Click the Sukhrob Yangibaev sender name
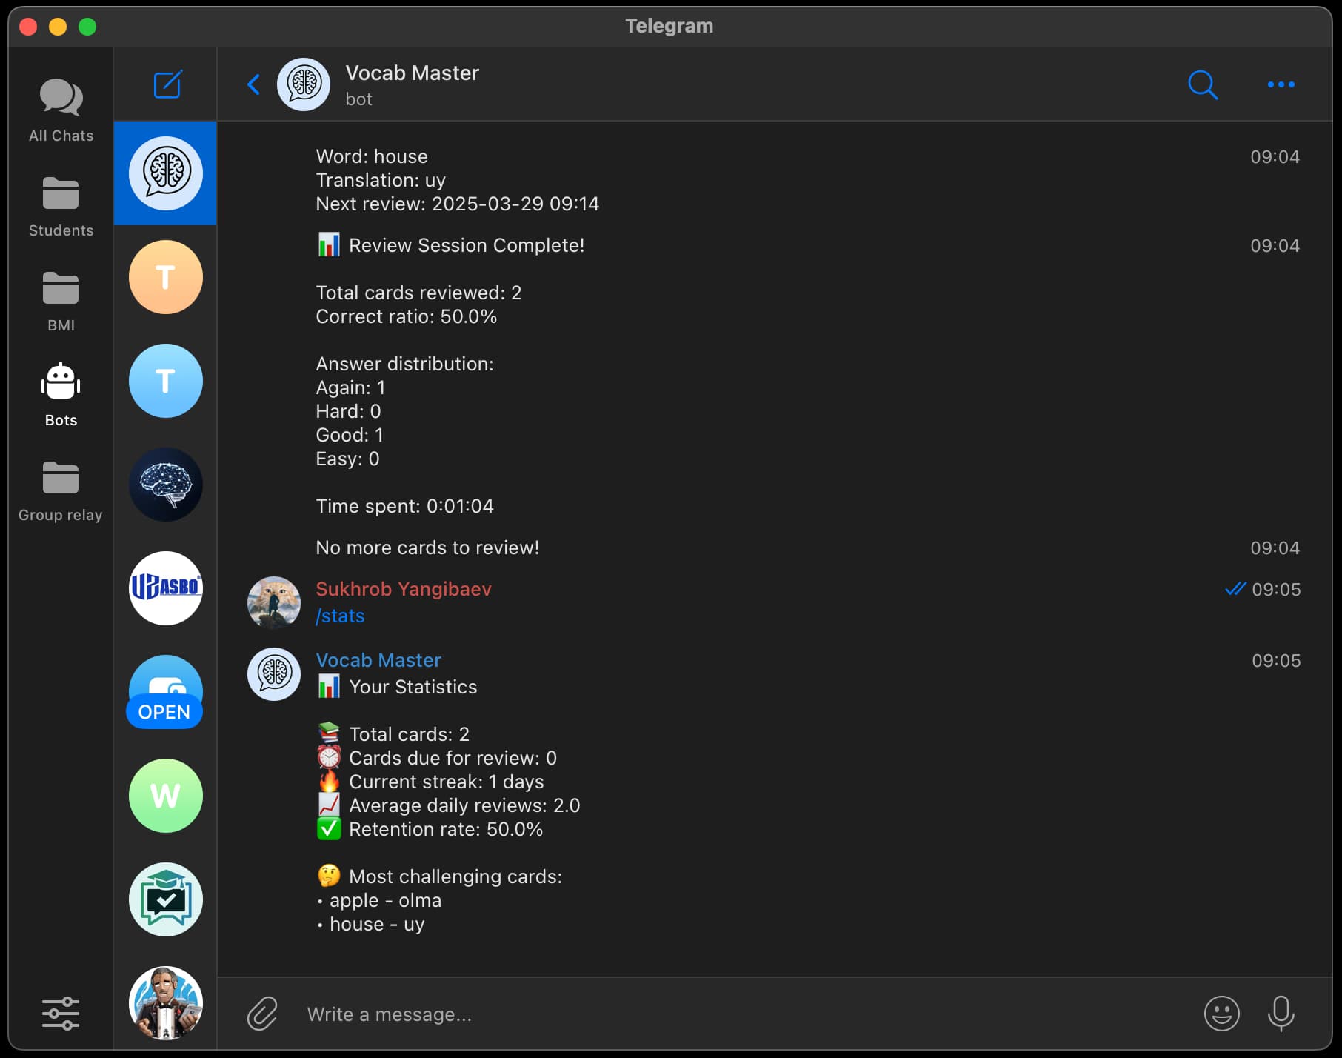The image size is (1342, 1058). (x=404, y=589)
